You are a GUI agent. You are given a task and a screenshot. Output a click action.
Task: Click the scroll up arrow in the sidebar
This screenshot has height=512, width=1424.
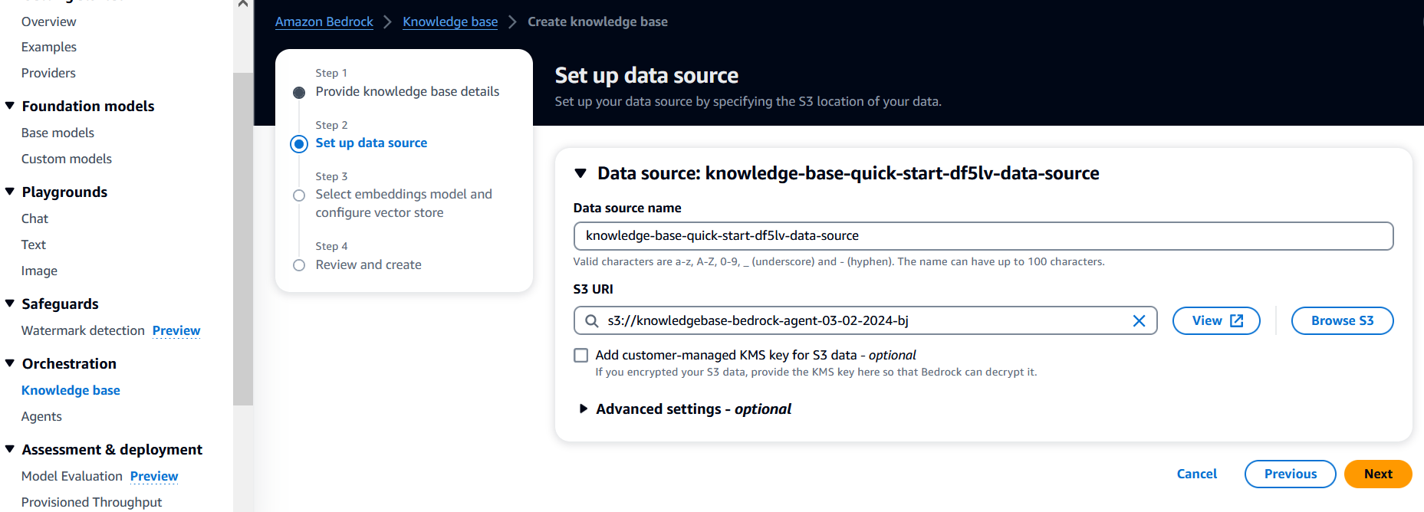[x=243, y=4]
